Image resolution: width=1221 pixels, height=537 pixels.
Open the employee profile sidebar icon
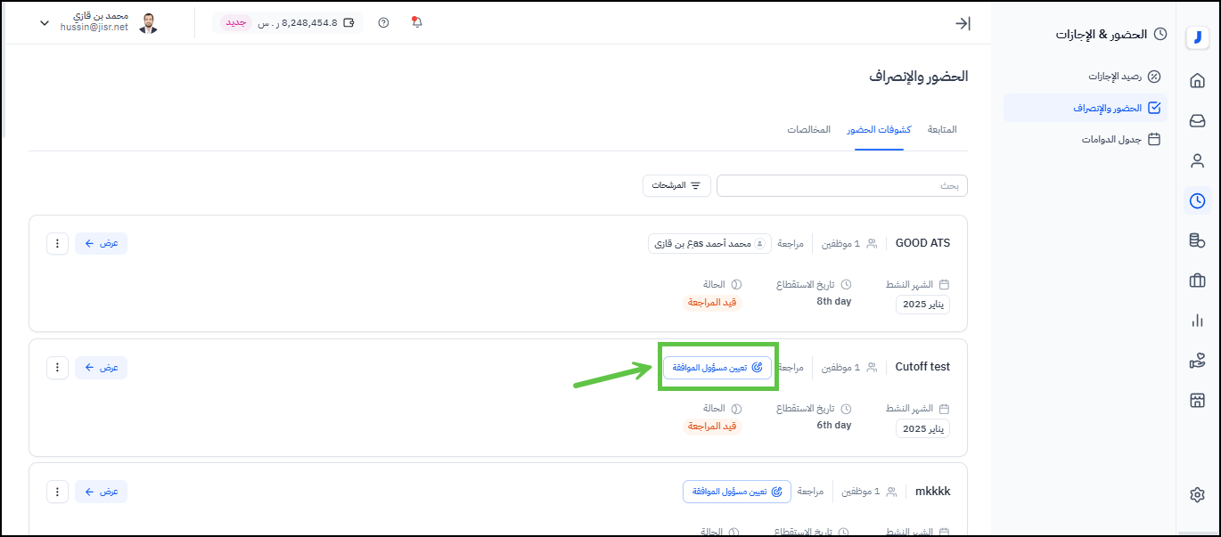point(1197,161)
